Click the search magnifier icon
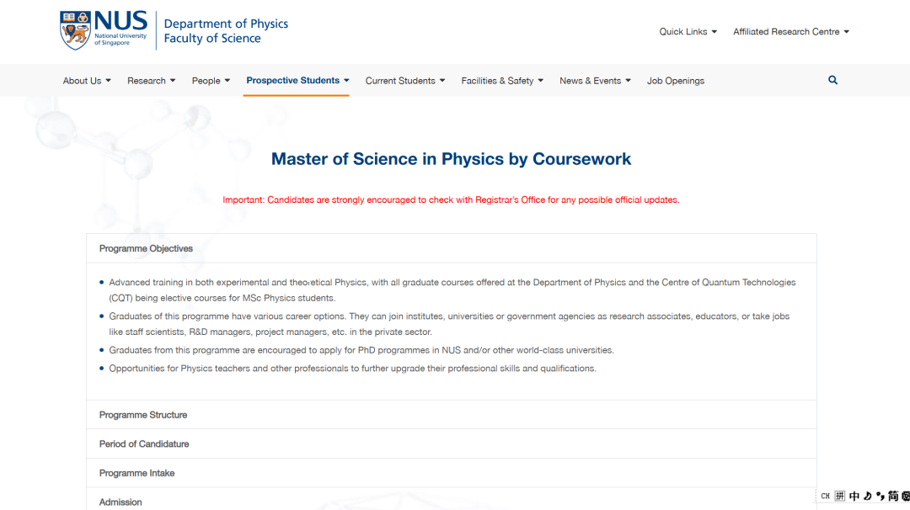The width and height of the screenshot is (910, 510). tap(832, 80)
